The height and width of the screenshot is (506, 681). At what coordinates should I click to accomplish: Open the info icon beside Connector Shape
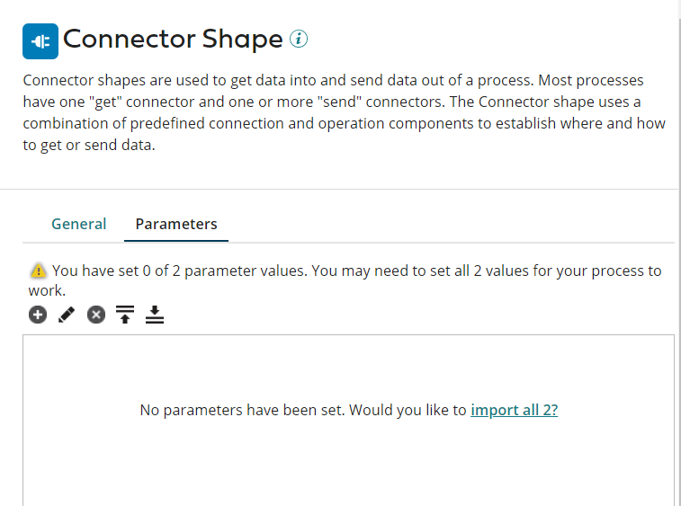300,40
